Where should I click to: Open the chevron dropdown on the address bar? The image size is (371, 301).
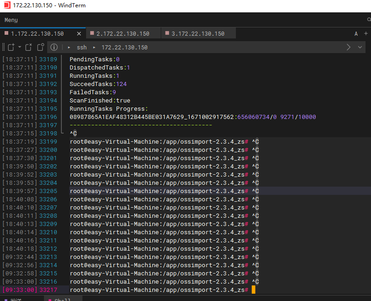(360, 47)
